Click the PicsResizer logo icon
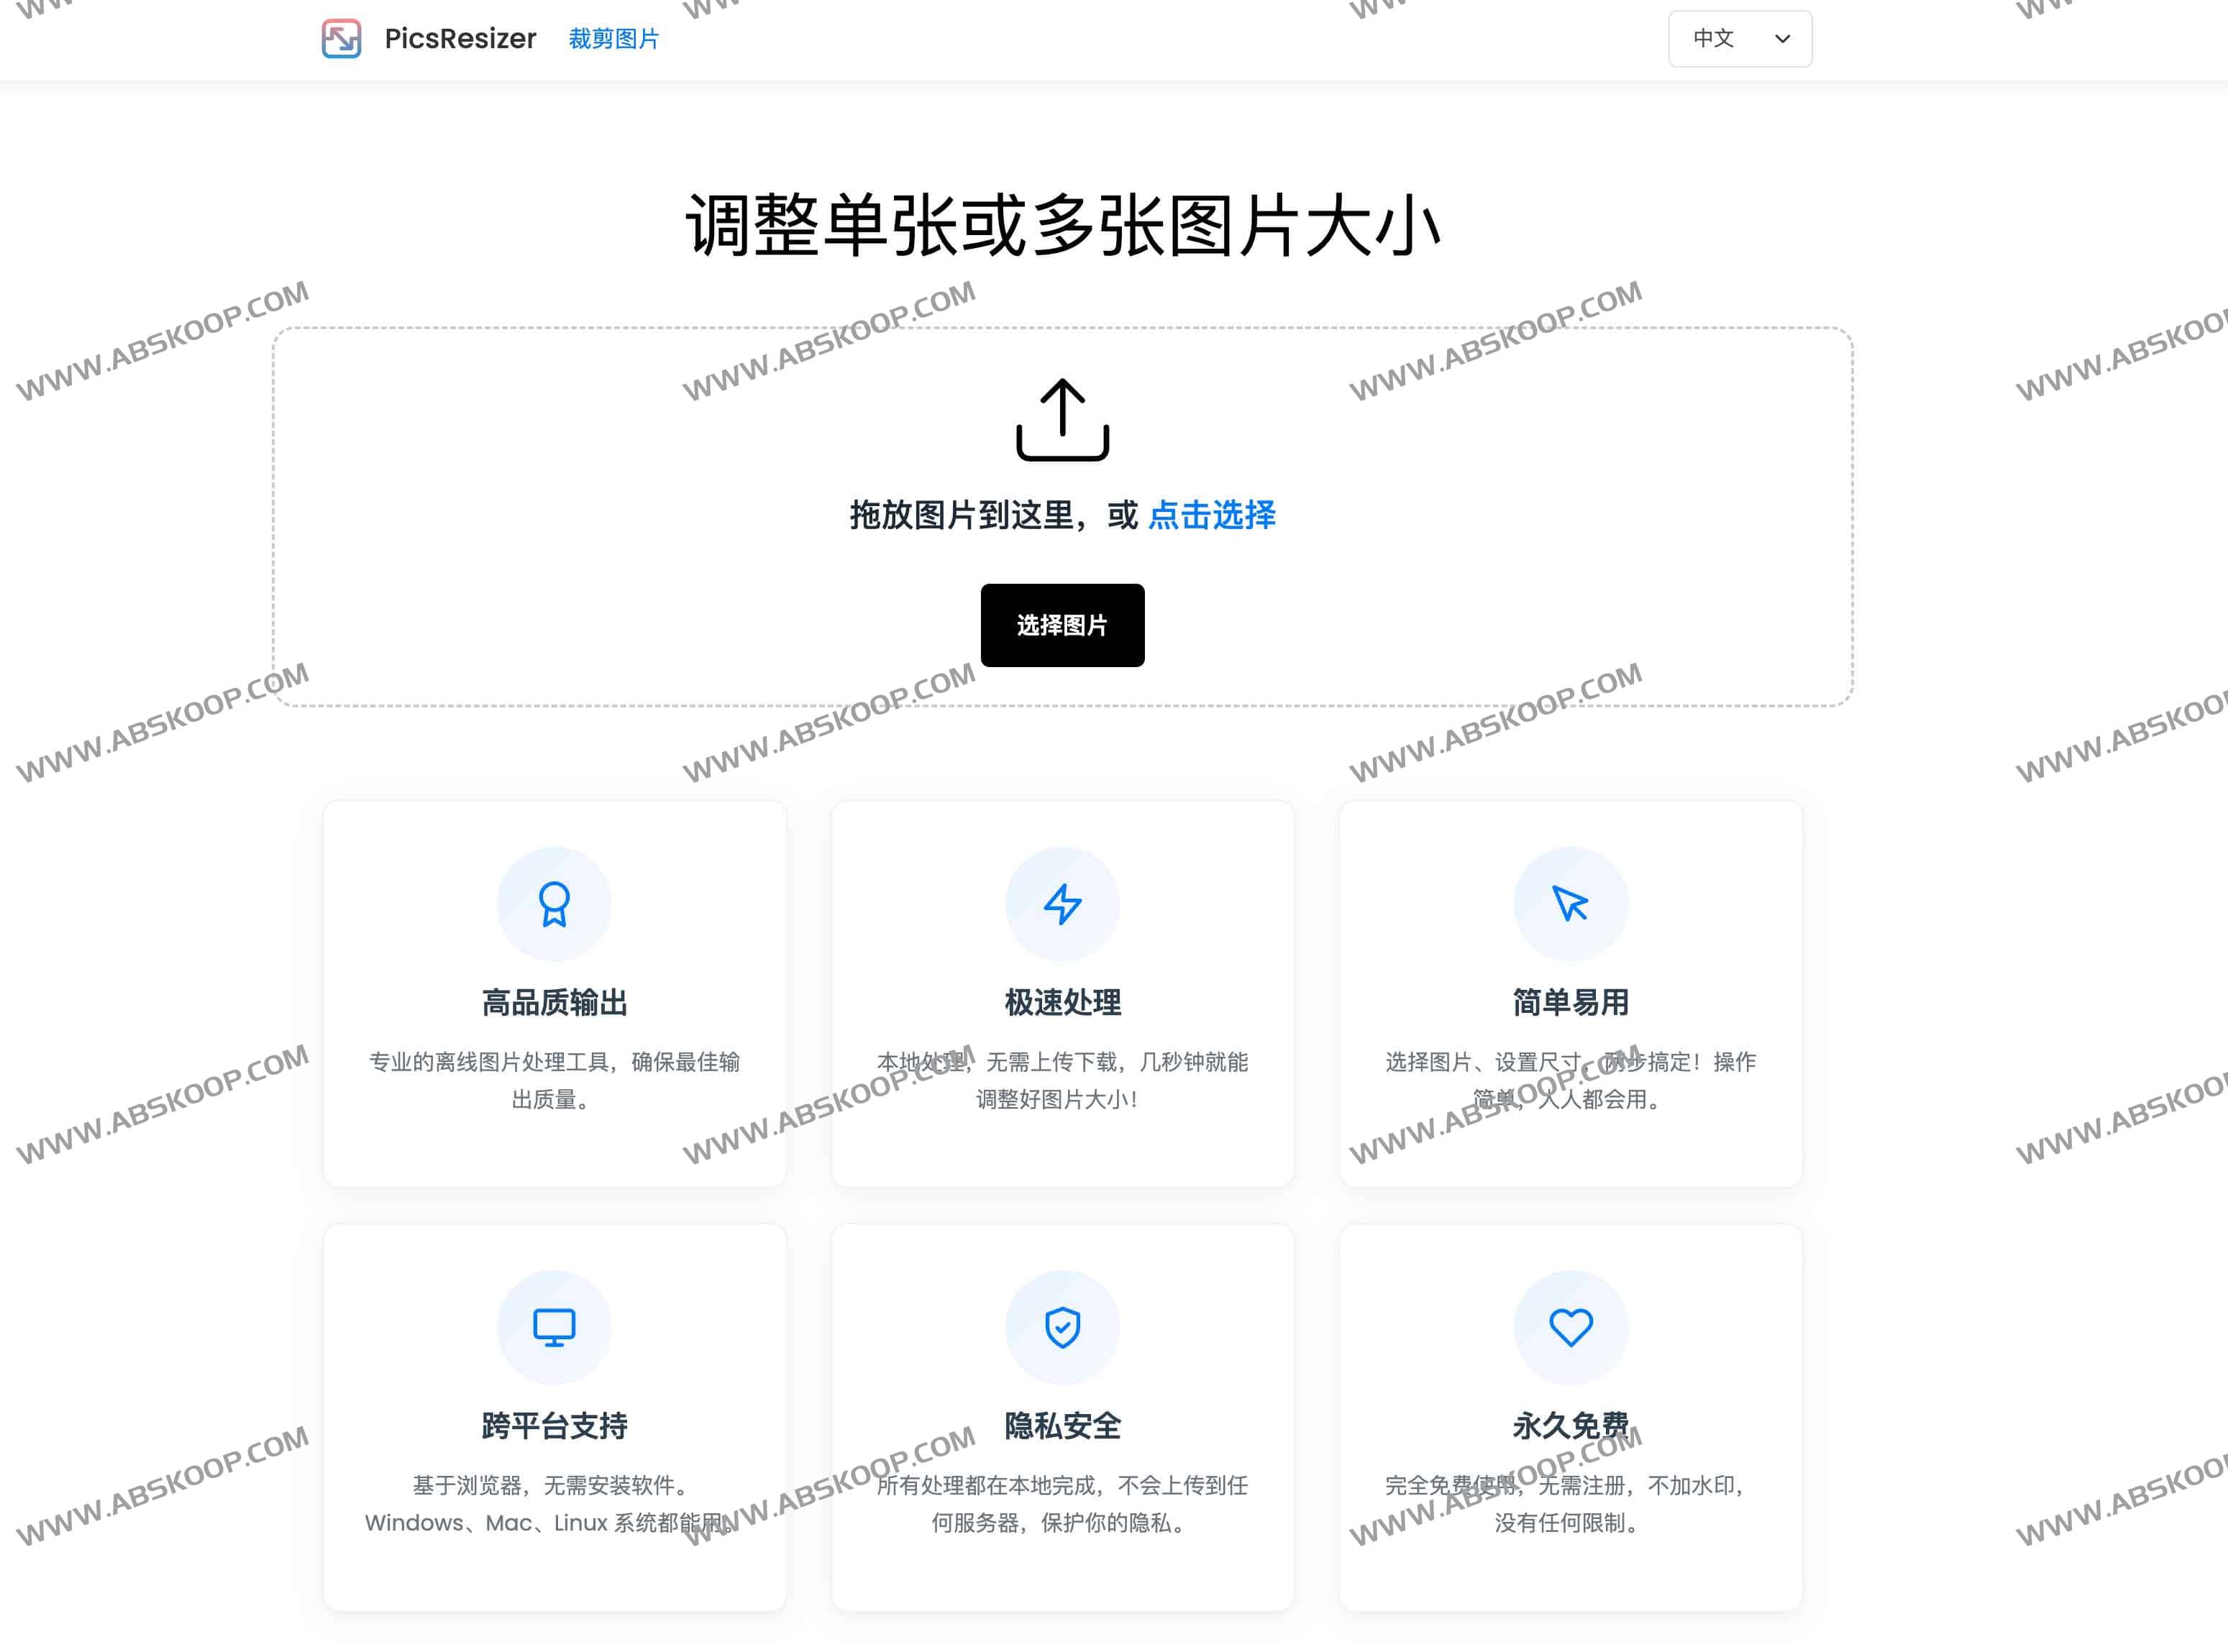 [341, 39]
